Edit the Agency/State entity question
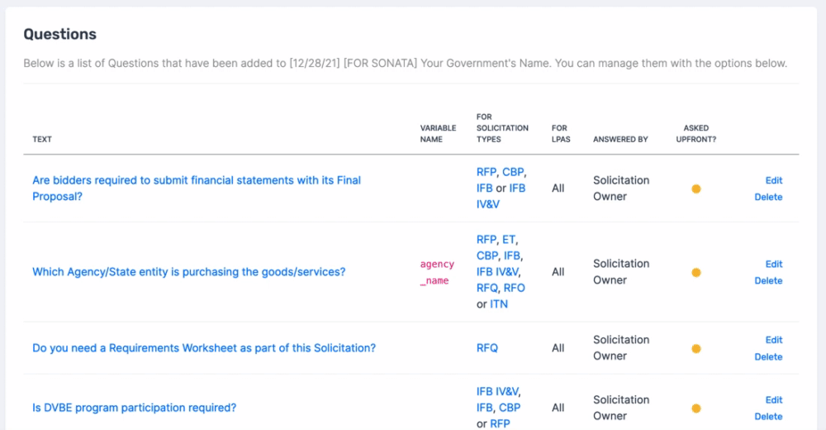 click(773, 264)
